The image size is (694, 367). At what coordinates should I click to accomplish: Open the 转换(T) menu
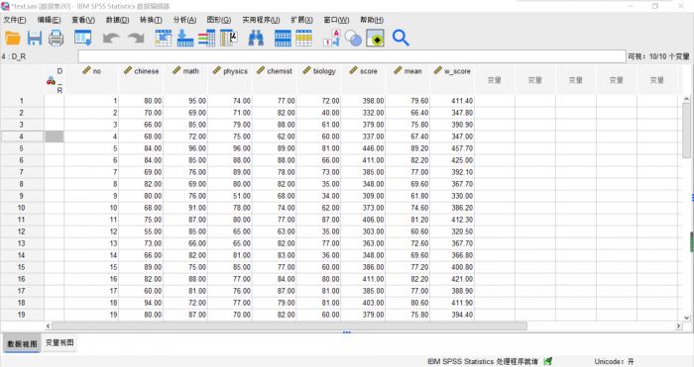coord(151,20)
